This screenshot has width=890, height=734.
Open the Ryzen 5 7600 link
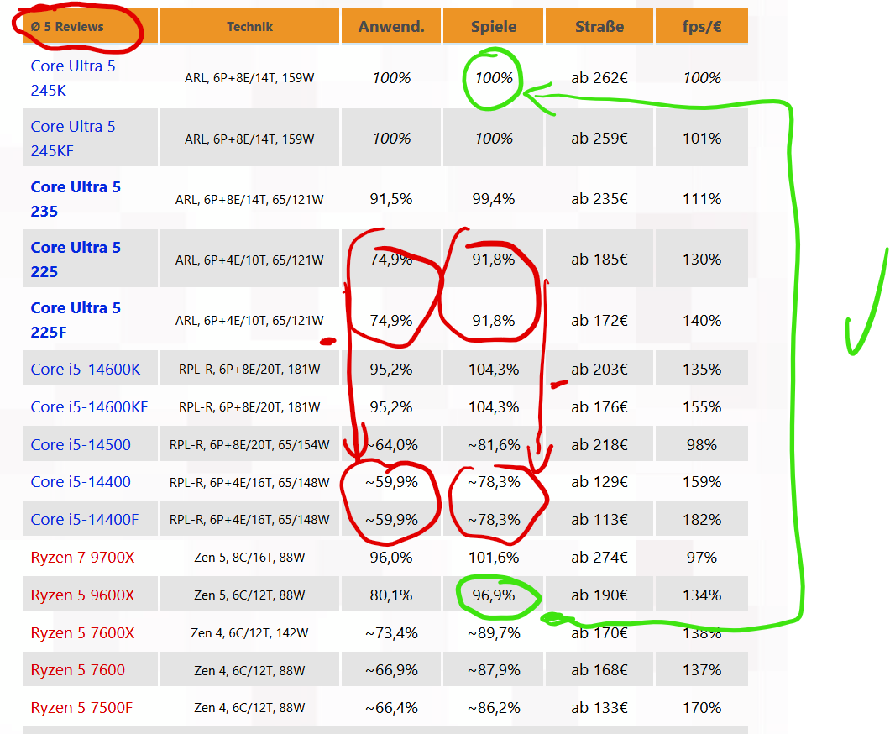pos(78,670)
